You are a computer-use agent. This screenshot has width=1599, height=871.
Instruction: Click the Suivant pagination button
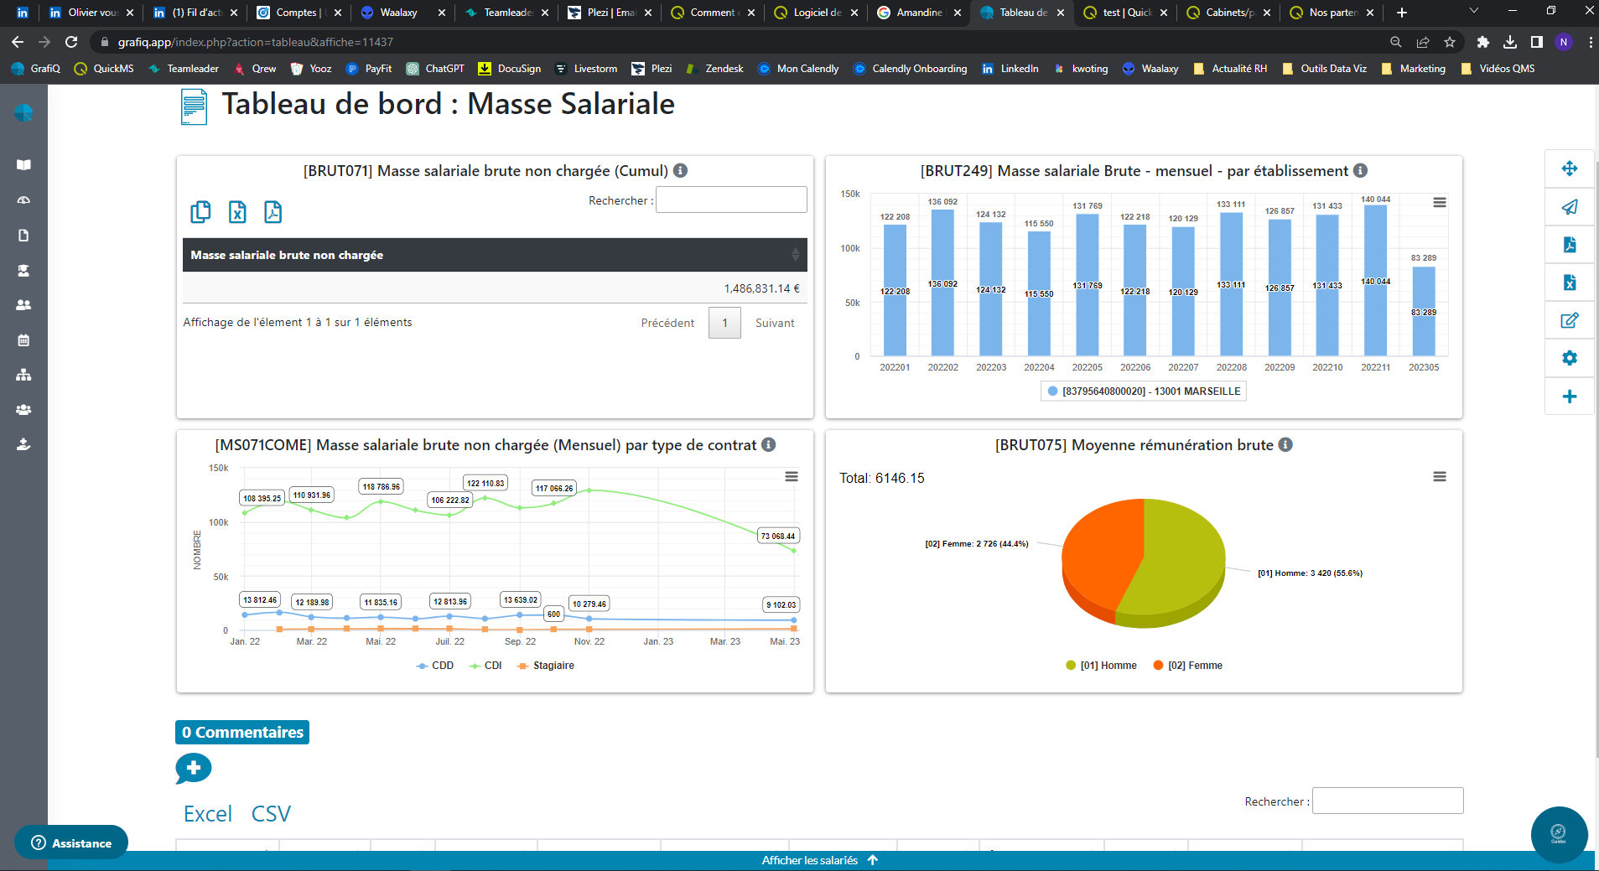pos(774,322)
